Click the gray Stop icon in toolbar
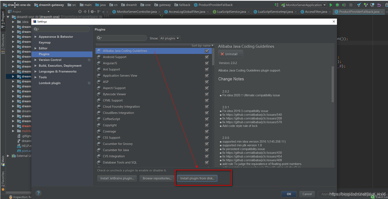388x199 pixels. (351, 5)
